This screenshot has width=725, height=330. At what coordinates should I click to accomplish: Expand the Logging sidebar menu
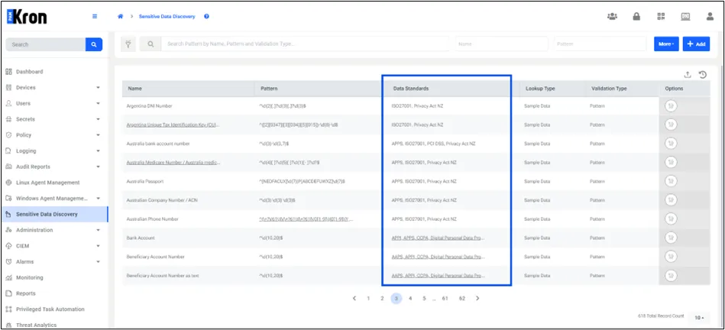coord(98,150)
